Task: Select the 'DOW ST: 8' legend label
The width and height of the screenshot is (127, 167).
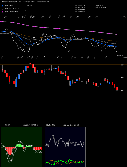Action: [8, 6]
